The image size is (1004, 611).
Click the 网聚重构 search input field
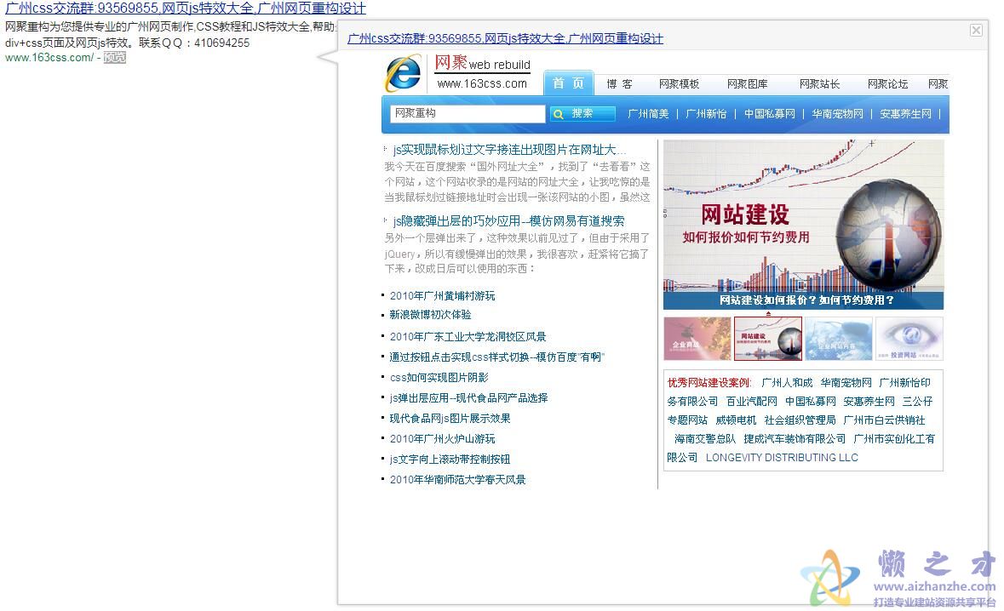(x=468, y=114)
